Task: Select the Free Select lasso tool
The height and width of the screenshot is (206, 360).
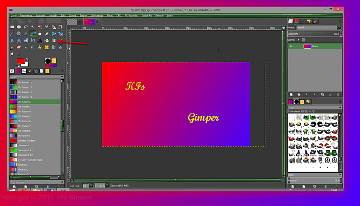Action: (26, 27)
